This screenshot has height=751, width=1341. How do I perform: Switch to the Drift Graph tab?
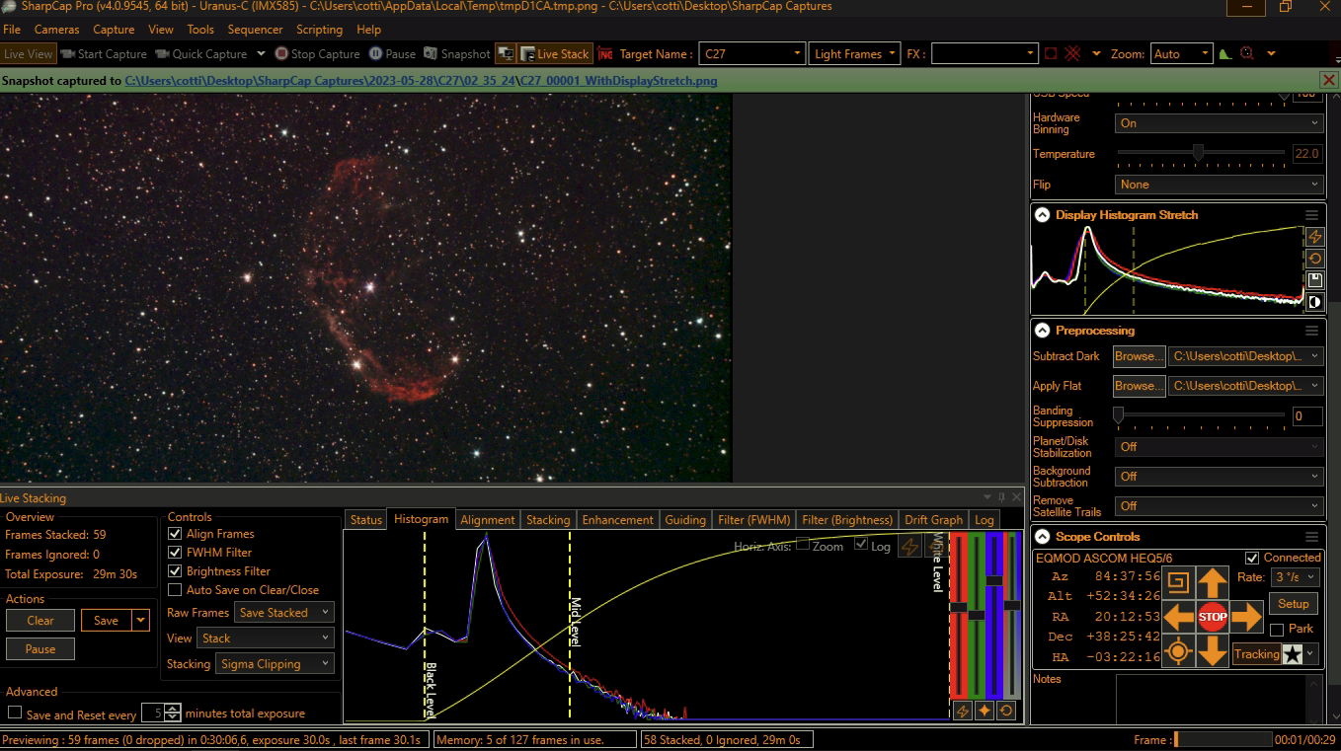[x=932, y=520]
